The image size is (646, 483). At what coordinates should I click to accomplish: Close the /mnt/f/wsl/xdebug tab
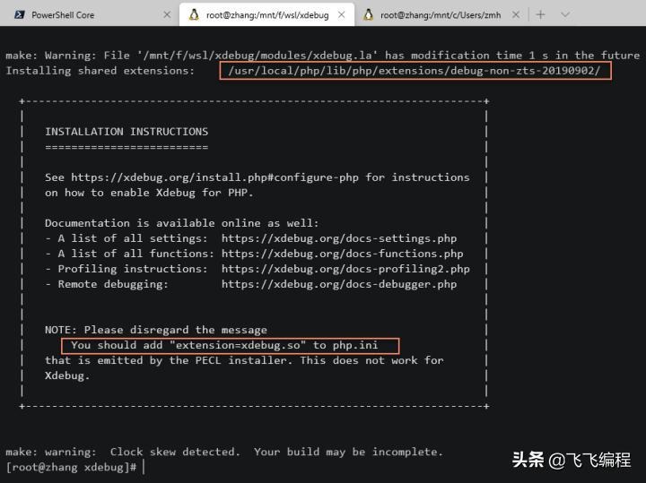point(342,15)
